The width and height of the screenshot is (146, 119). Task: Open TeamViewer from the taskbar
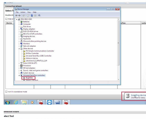(49, 102)
